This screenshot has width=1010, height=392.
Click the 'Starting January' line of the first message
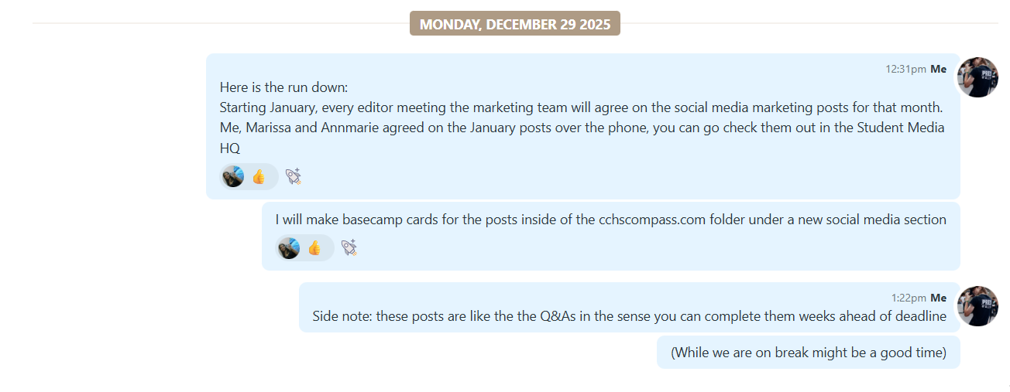point(581,107)
